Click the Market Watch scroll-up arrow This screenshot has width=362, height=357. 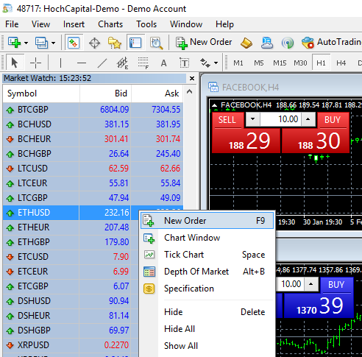point(189,92)
